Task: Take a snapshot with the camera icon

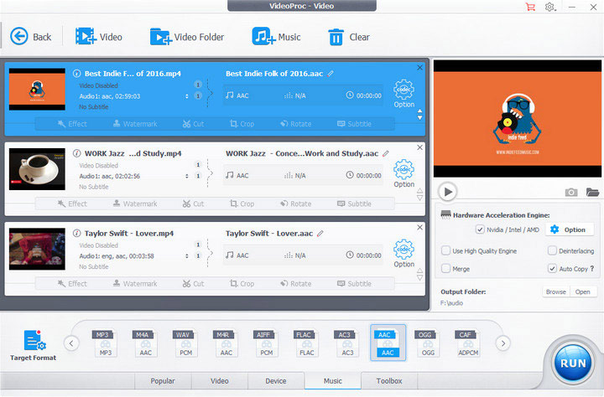Action: pyautogui.click(x=571, y=192)
